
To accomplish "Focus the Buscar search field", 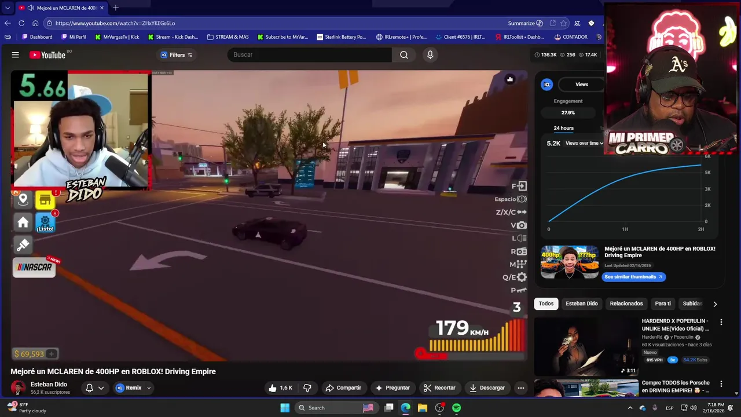I will [310, 54].
